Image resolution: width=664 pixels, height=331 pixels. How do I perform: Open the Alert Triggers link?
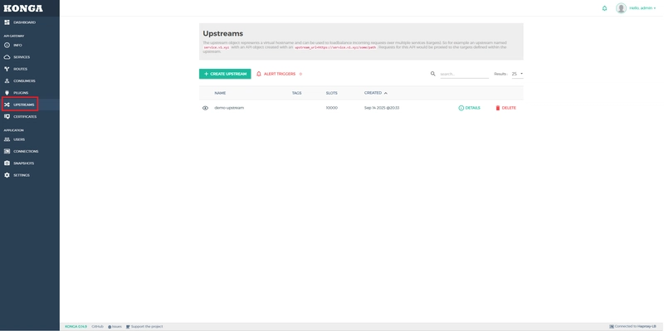tap(279, 74)
